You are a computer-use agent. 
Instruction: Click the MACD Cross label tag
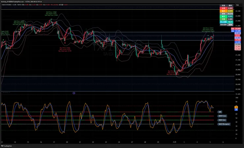click(222, 116)
